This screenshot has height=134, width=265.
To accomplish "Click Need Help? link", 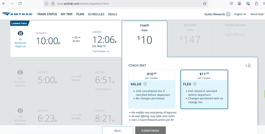I will coord(257,14).
